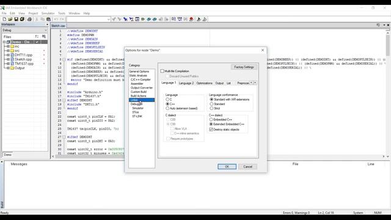Select the Sketch.cpp editor tab
This screenshot has height=220, width=391.
point(59,26)
